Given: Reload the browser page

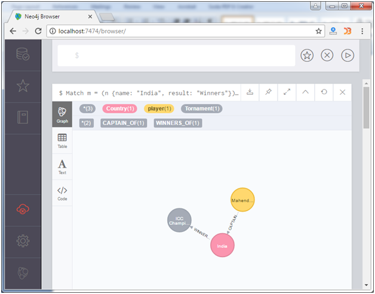Looking at the screenshot, I should pos(38,31).
